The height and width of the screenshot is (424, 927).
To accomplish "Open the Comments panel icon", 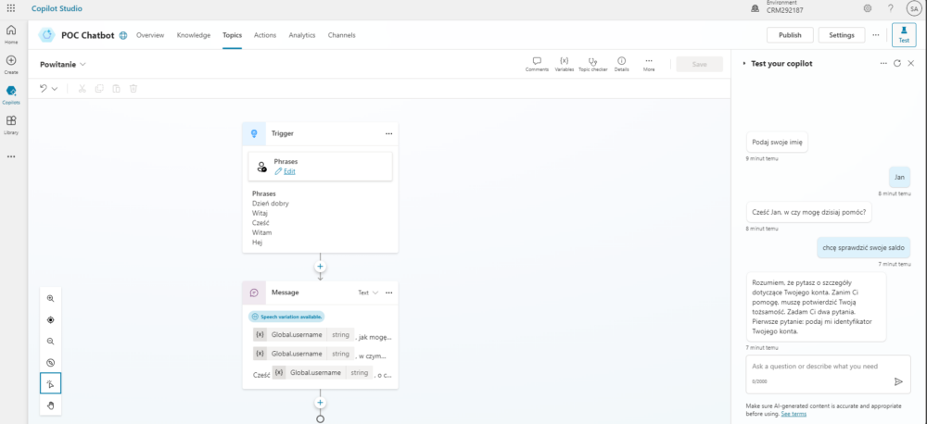I will click(537, 61).
